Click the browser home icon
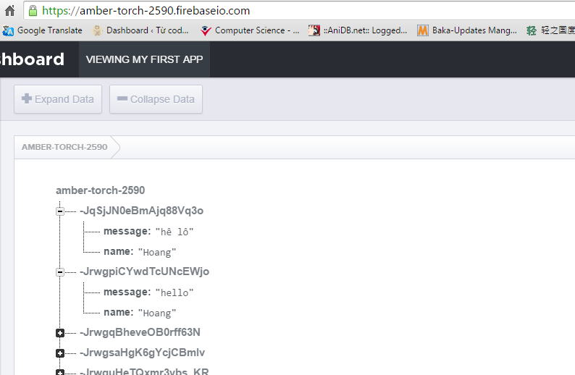Viewport: 575px width, 375px height. pyautogui.click(x=9, y=11)
